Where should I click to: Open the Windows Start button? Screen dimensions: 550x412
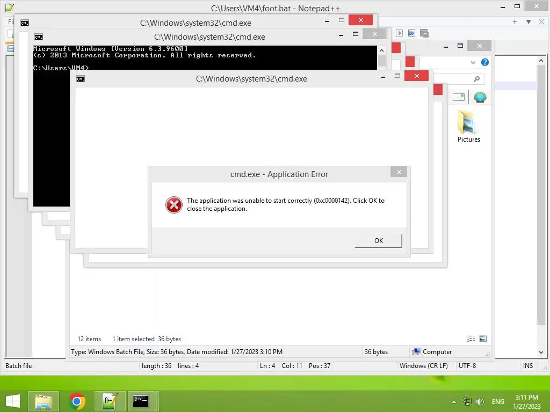[x=13, y=401]
